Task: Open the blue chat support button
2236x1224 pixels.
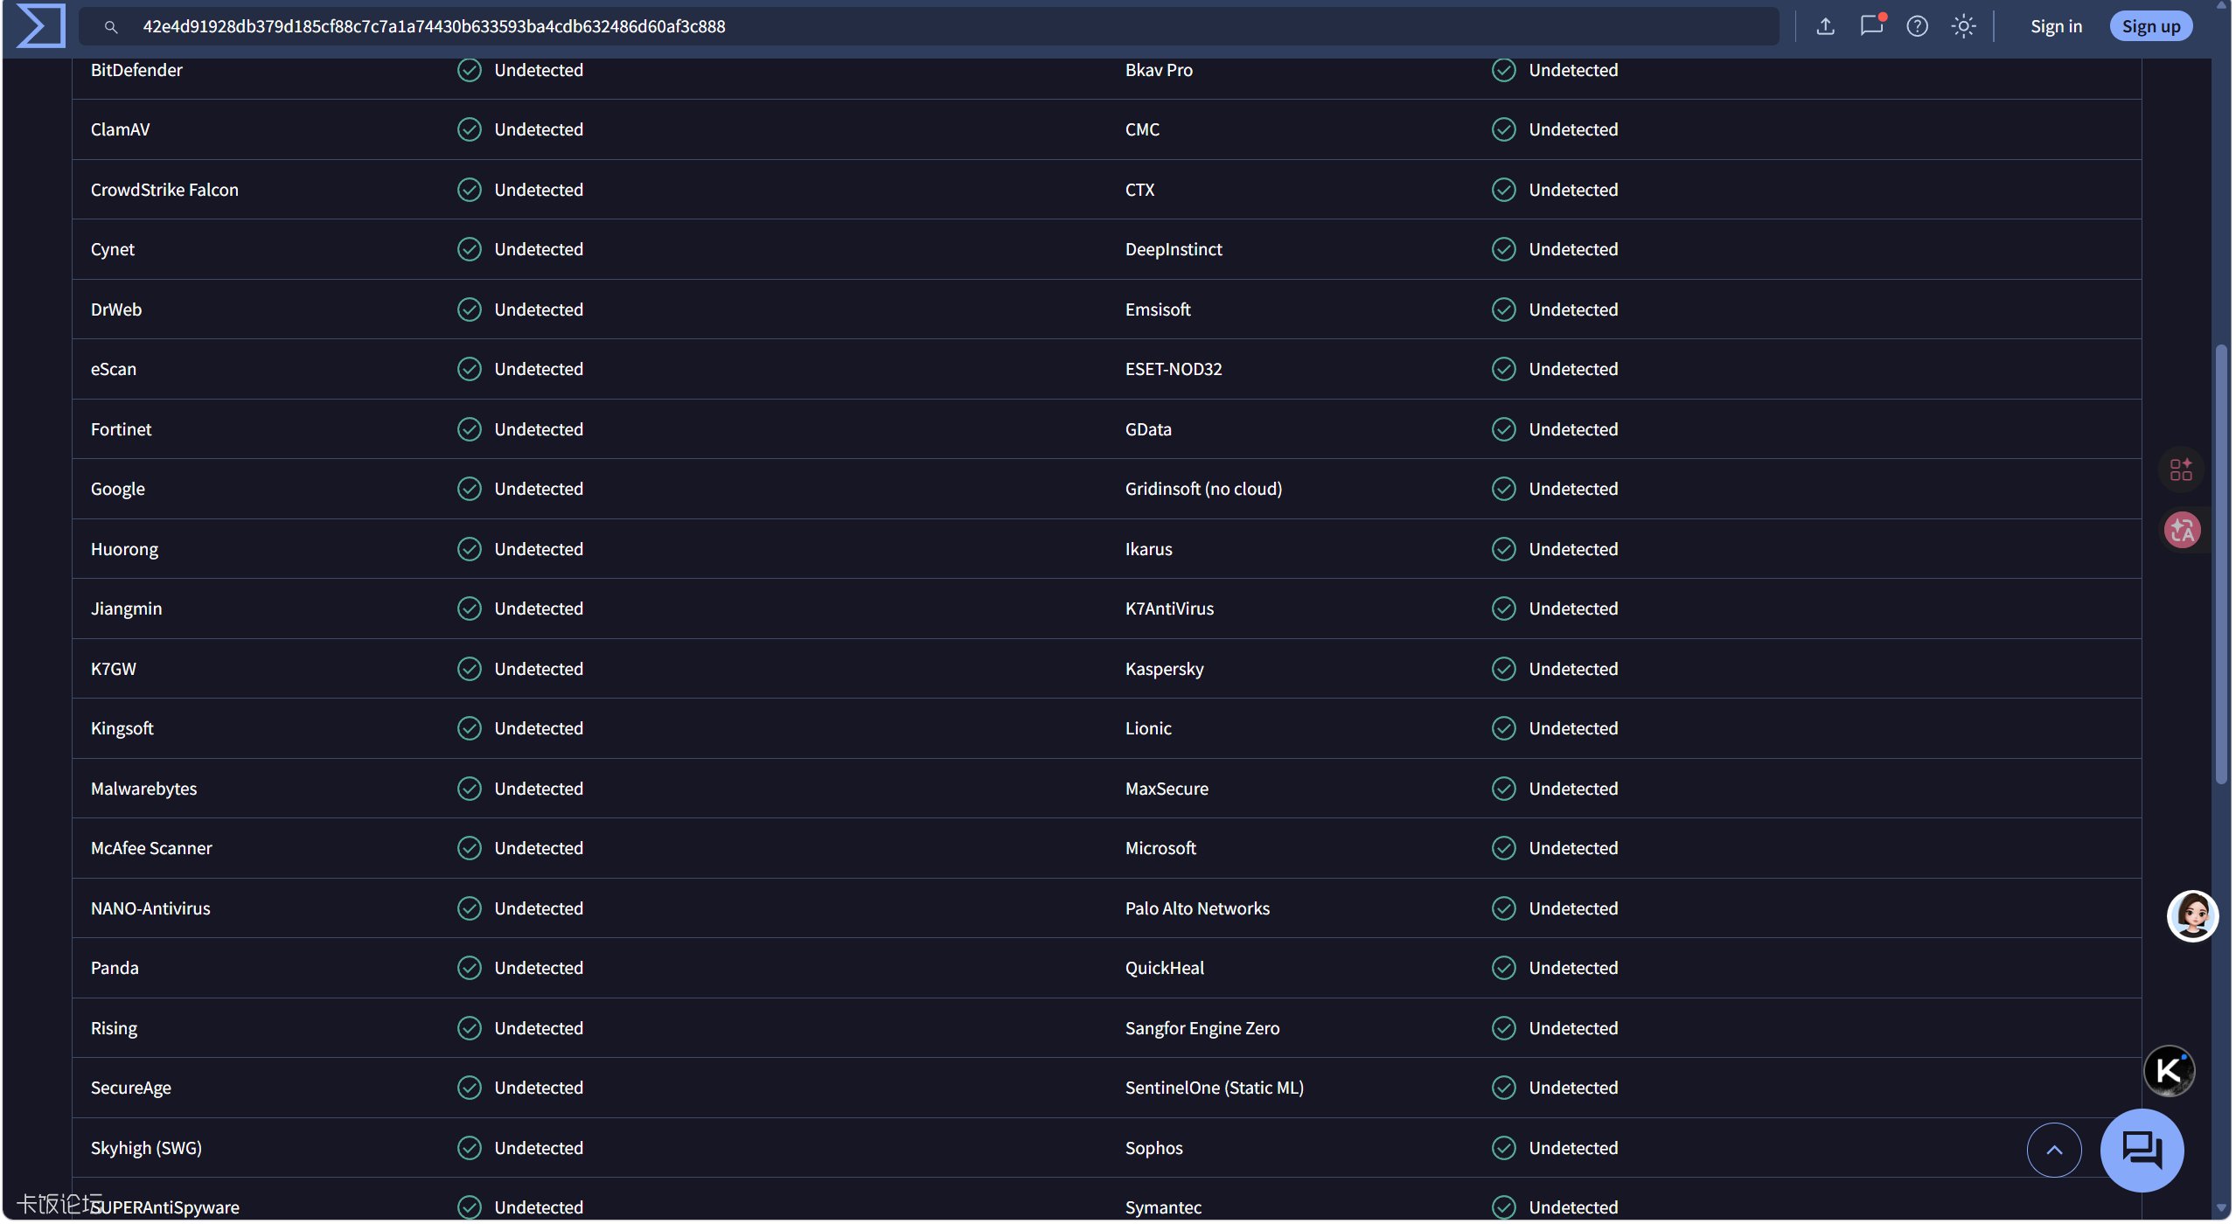Action: (x=2142, y=1150)
